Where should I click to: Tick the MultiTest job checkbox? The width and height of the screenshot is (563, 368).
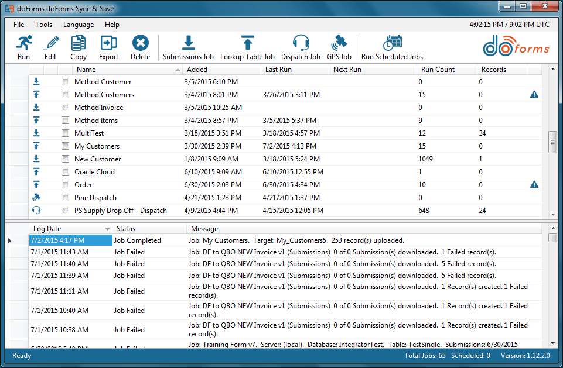65,133
